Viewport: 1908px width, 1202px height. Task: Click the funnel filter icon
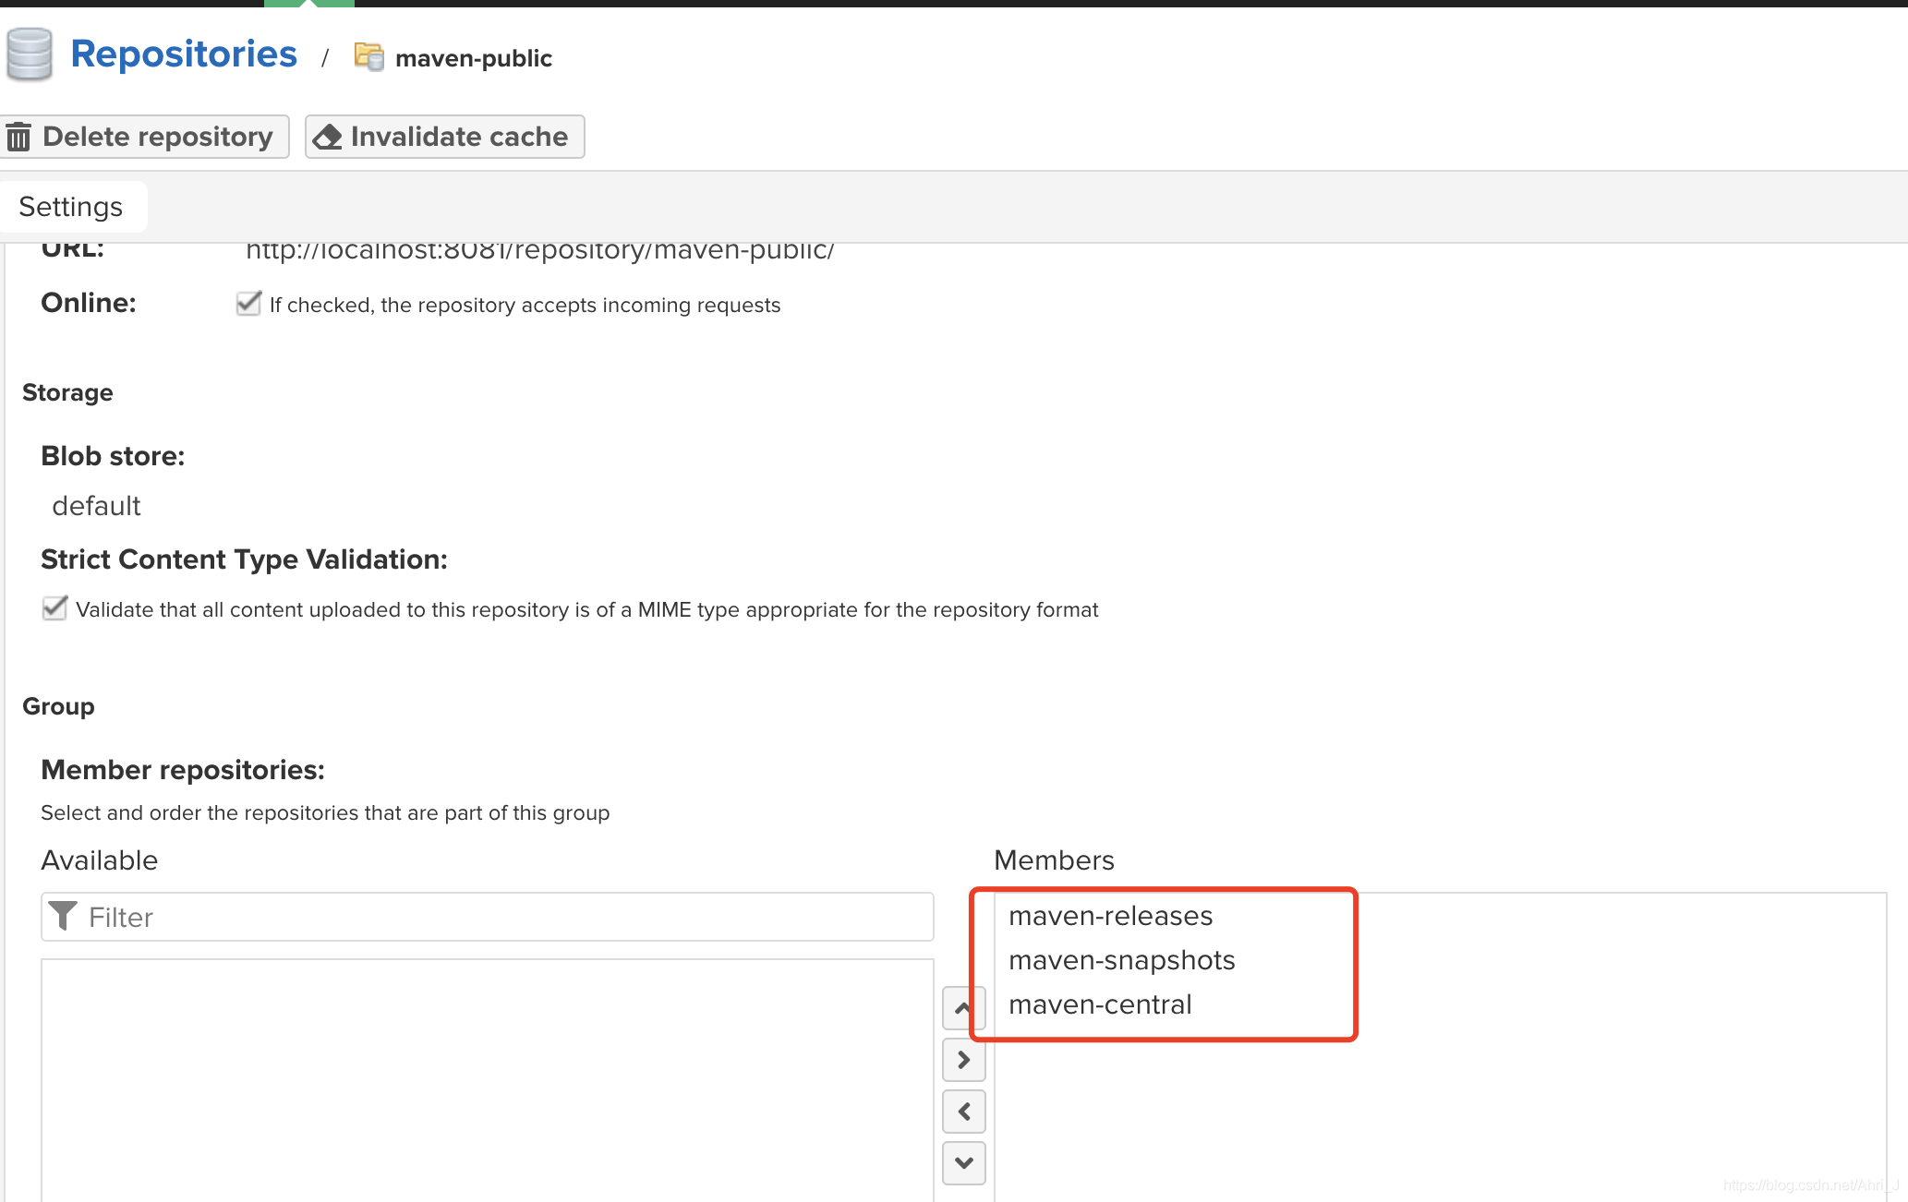[x=63, y=916]
